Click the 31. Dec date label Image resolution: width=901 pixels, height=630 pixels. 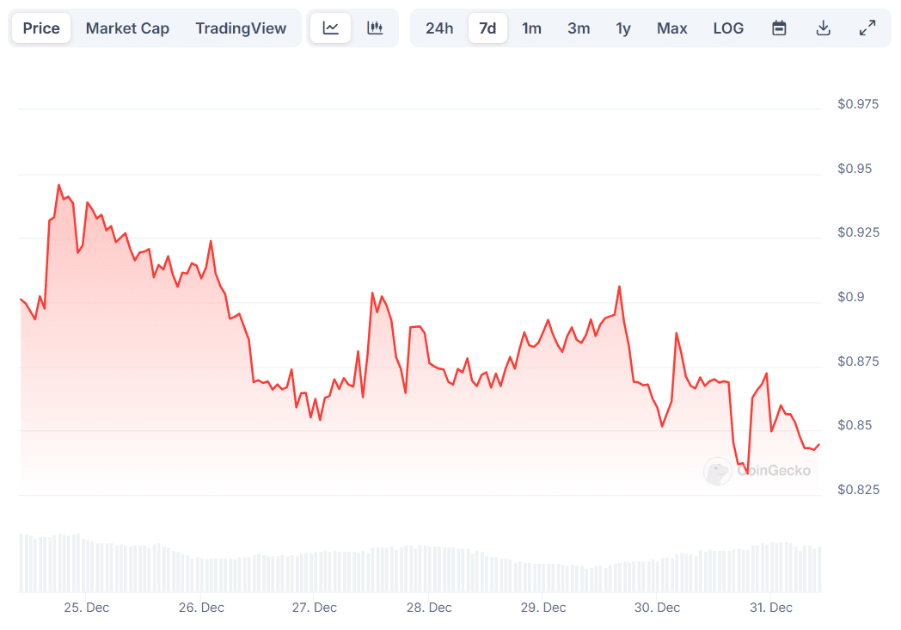(770, 608)
